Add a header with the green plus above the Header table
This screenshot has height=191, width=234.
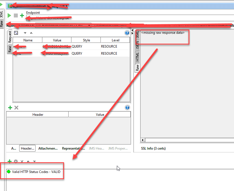(x=10, y=108)
